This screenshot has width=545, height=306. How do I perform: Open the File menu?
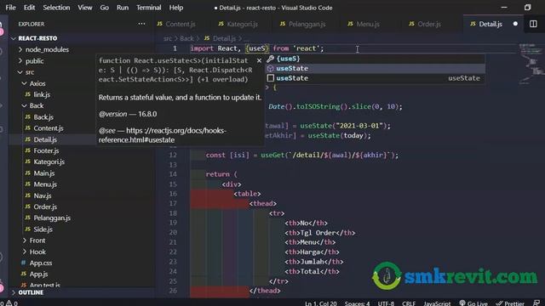pos(10,8)
